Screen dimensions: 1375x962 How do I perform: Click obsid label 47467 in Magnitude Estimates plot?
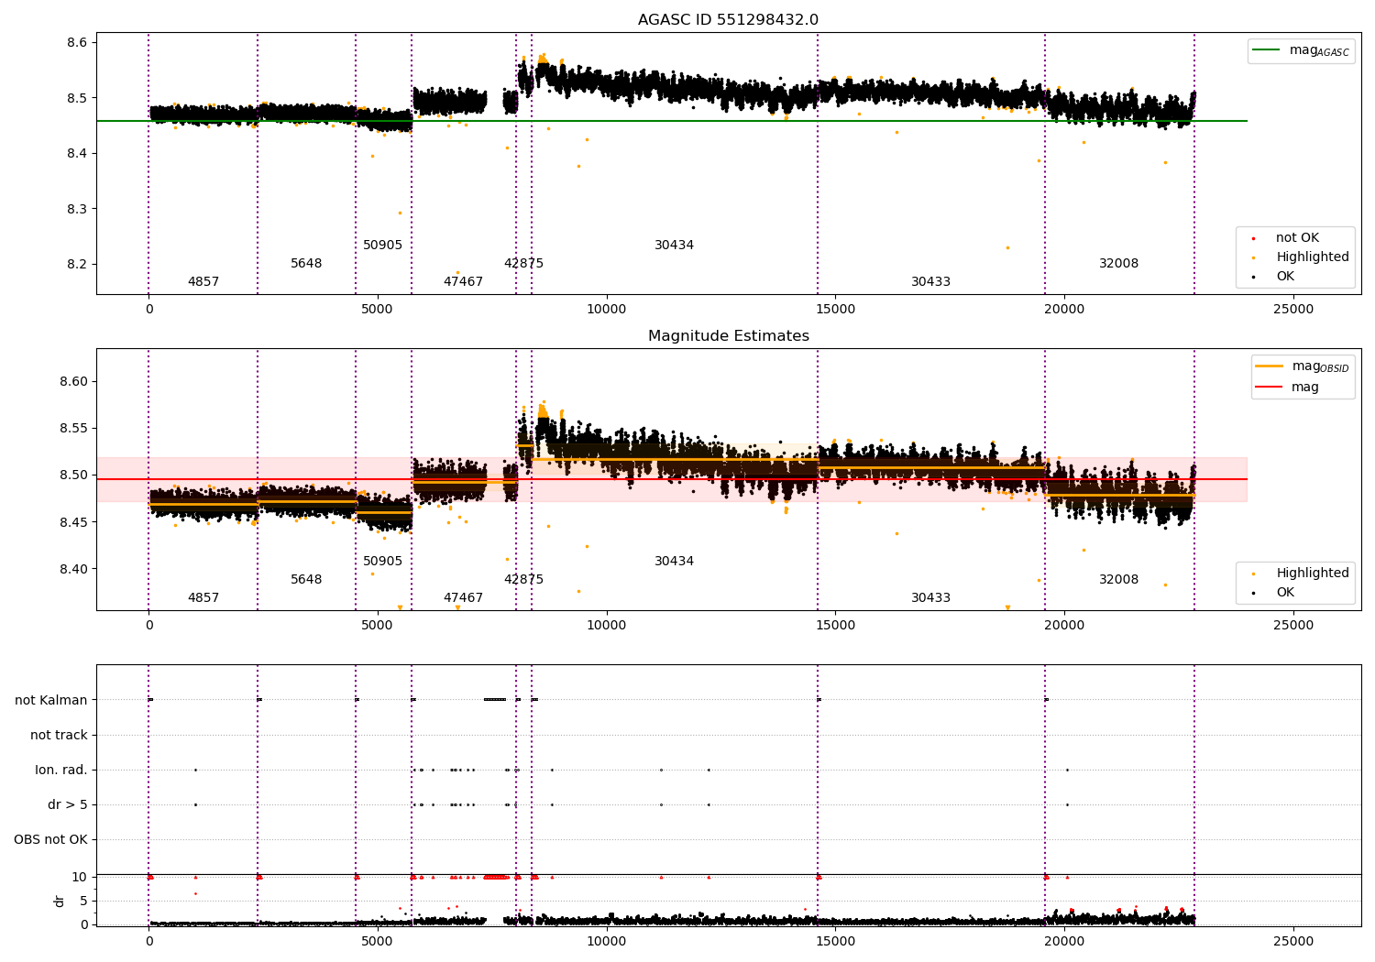(463, 598)
